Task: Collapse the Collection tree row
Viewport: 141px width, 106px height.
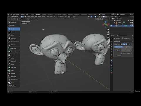Action: (113, 21)
